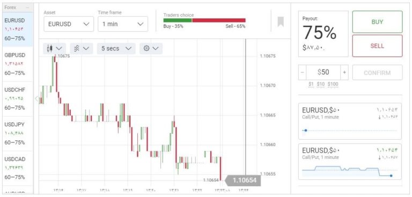Expand the Asset EURUSD dropdown

[69, 24]
